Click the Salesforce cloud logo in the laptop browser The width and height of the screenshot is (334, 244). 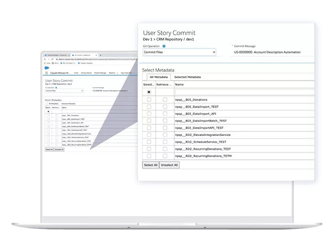click(x=47, y=68)
